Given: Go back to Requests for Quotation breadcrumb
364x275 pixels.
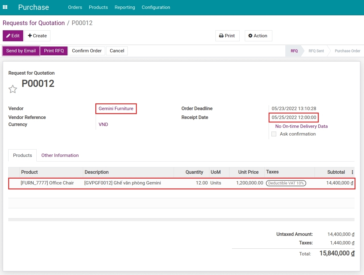Looking at the screenshot, I should (x=34, y=23).
